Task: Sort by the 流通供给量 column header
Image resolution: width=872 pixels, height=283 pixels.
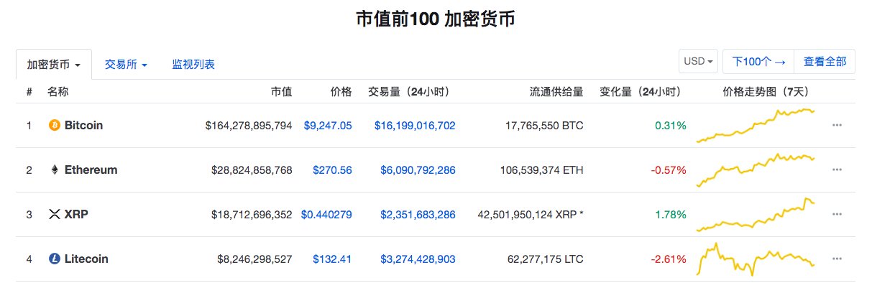Action: tap(556, 92)
